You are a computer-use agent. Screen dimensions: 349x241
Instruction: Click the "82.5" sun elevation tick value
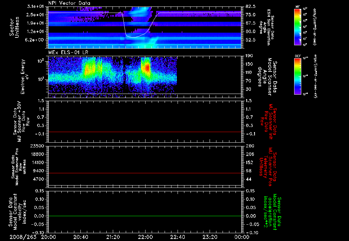coord(251,6)
